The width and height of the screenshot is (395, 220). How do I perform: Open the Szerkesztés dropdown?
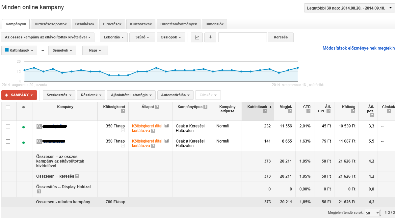(59, 95)
